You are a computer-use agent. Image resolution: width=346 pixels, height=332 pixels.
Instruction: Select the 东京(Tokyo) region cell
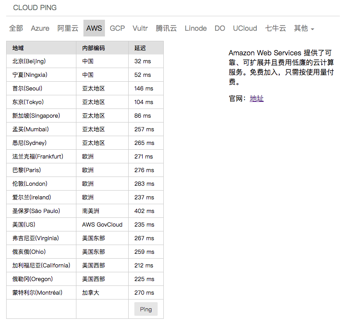tap(41, 102)
